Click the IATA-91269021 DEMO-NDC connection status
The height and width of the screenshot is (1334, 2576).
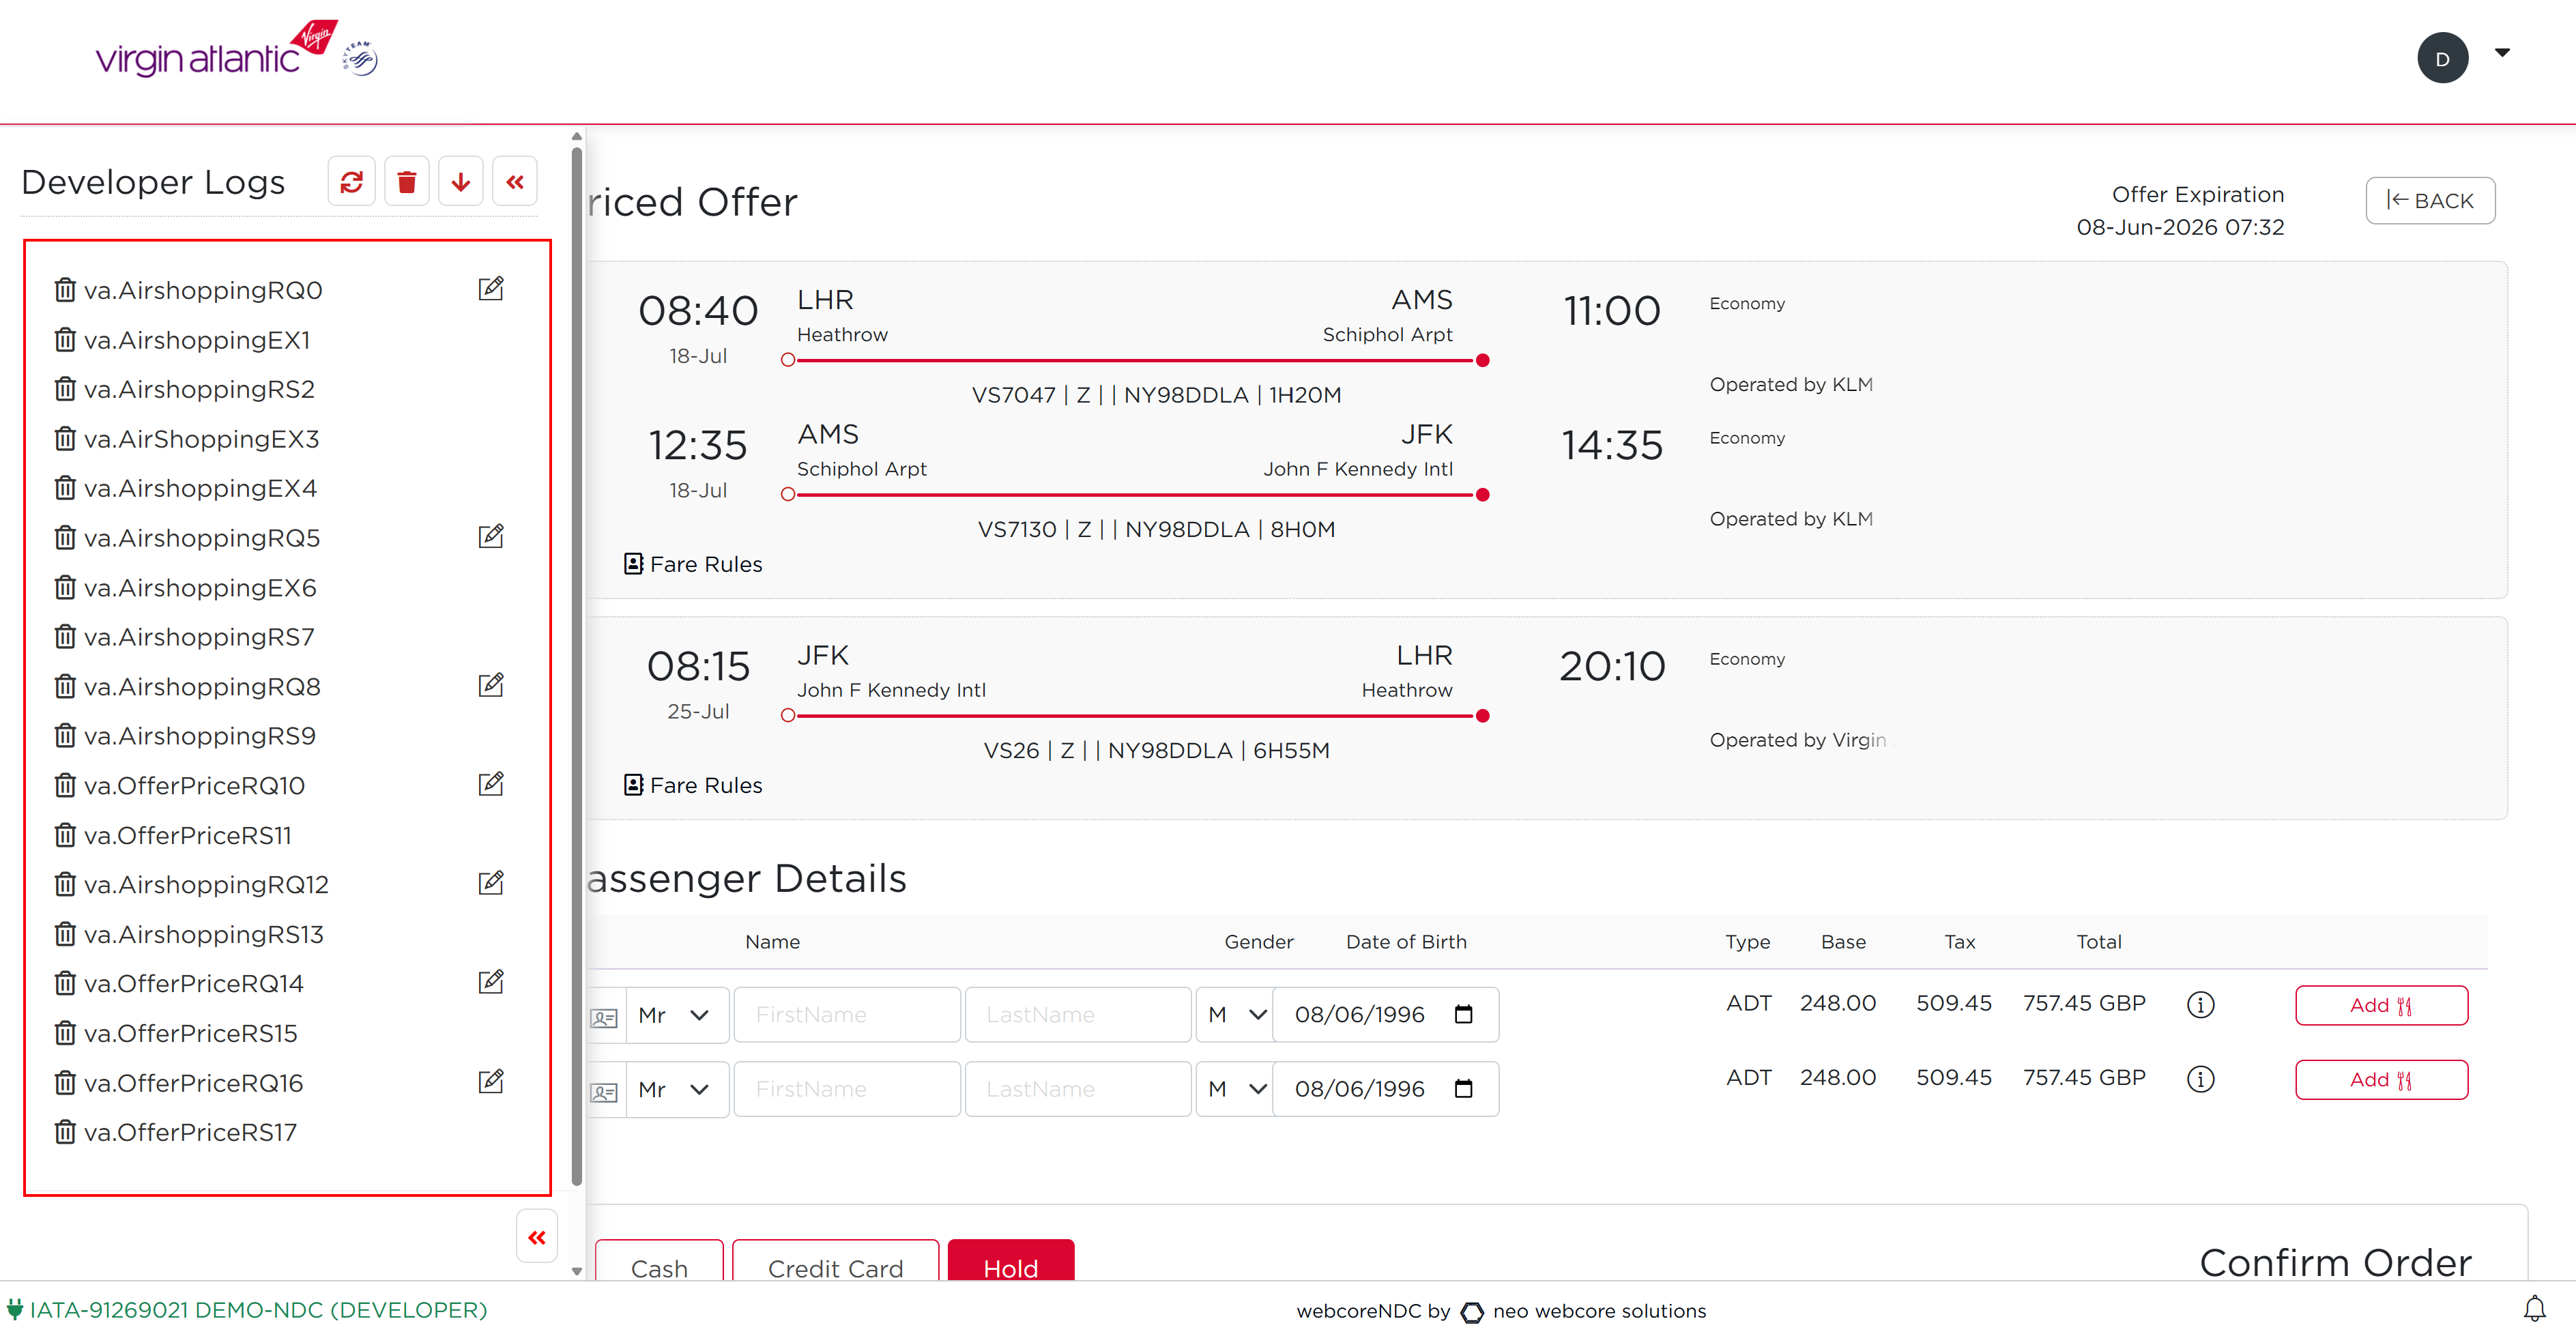[247, 1309]
